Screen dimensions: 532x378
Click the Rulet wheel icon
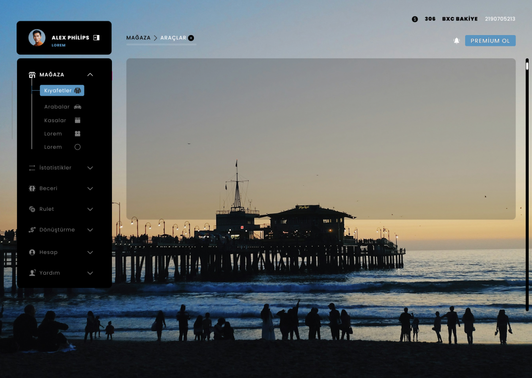point(32,209)
